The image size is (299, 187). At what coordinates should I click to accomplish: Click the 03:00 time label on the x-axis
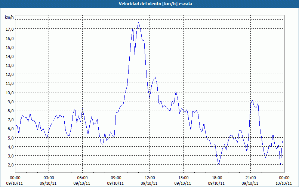[x=49, y=178]
